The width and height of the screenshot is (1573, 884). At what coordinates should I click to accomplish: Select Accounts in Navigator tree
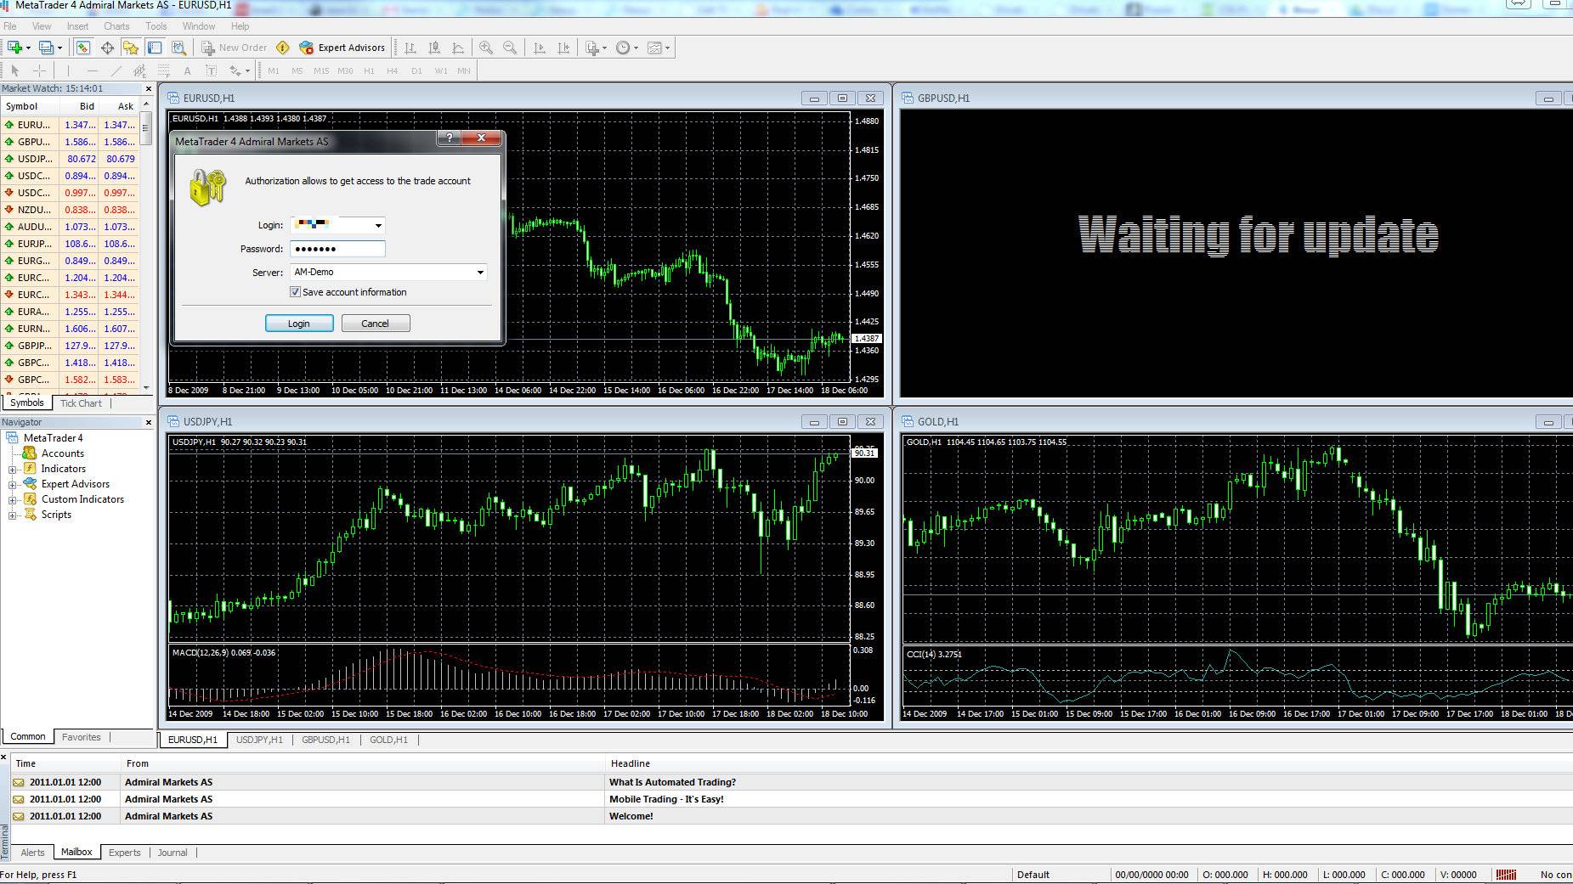coord(62,453)
